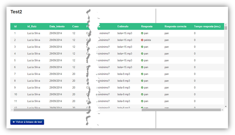
Task: Click the green check icon in row 10
Action: pos(142,94)
